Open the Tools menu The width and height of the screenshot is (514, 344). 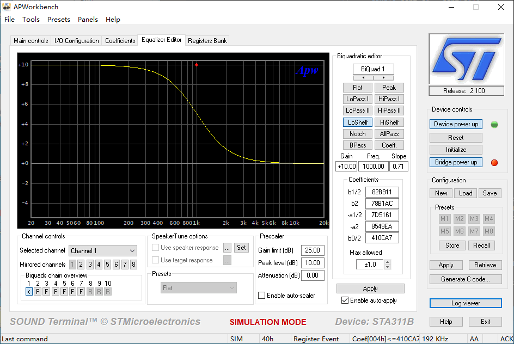point(31,20)
